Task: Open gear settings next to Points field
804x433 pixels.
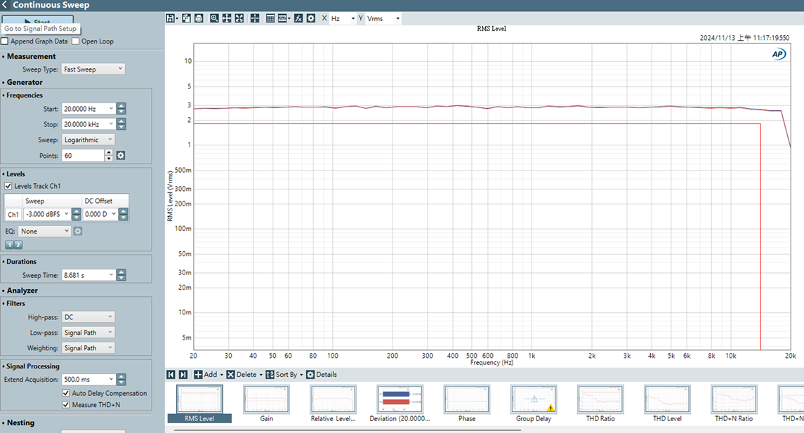Action: coord(121,155)
